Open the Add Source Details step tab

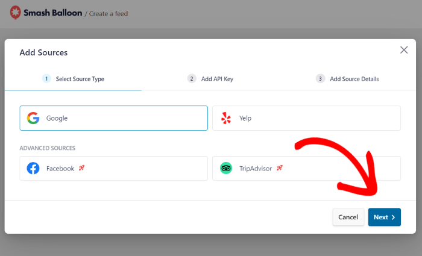(347, 79)
